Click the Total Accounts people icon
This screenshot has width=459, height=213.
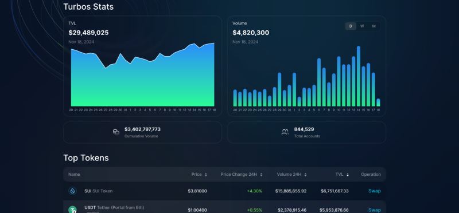(285, 132)
